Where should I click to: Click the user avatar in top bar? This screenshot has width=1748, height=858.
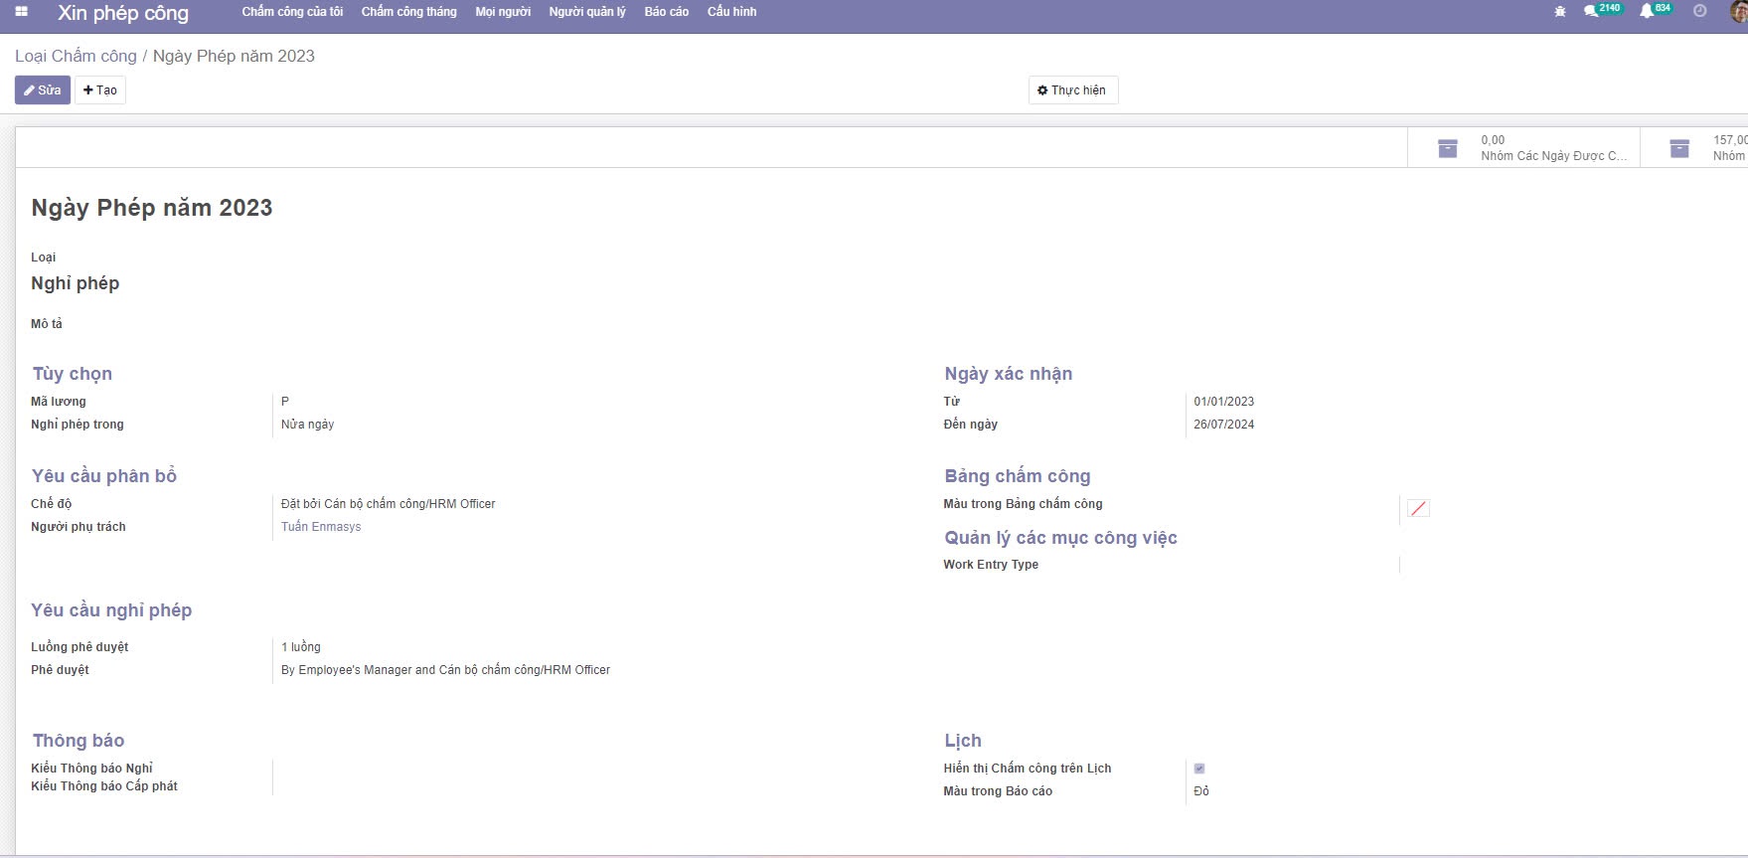point(1739,11)
